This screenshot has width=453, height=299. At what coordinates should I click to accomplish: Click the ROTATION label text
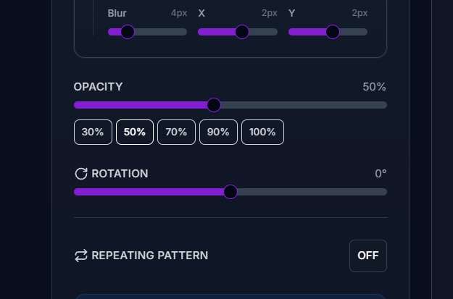coord(120,174)
